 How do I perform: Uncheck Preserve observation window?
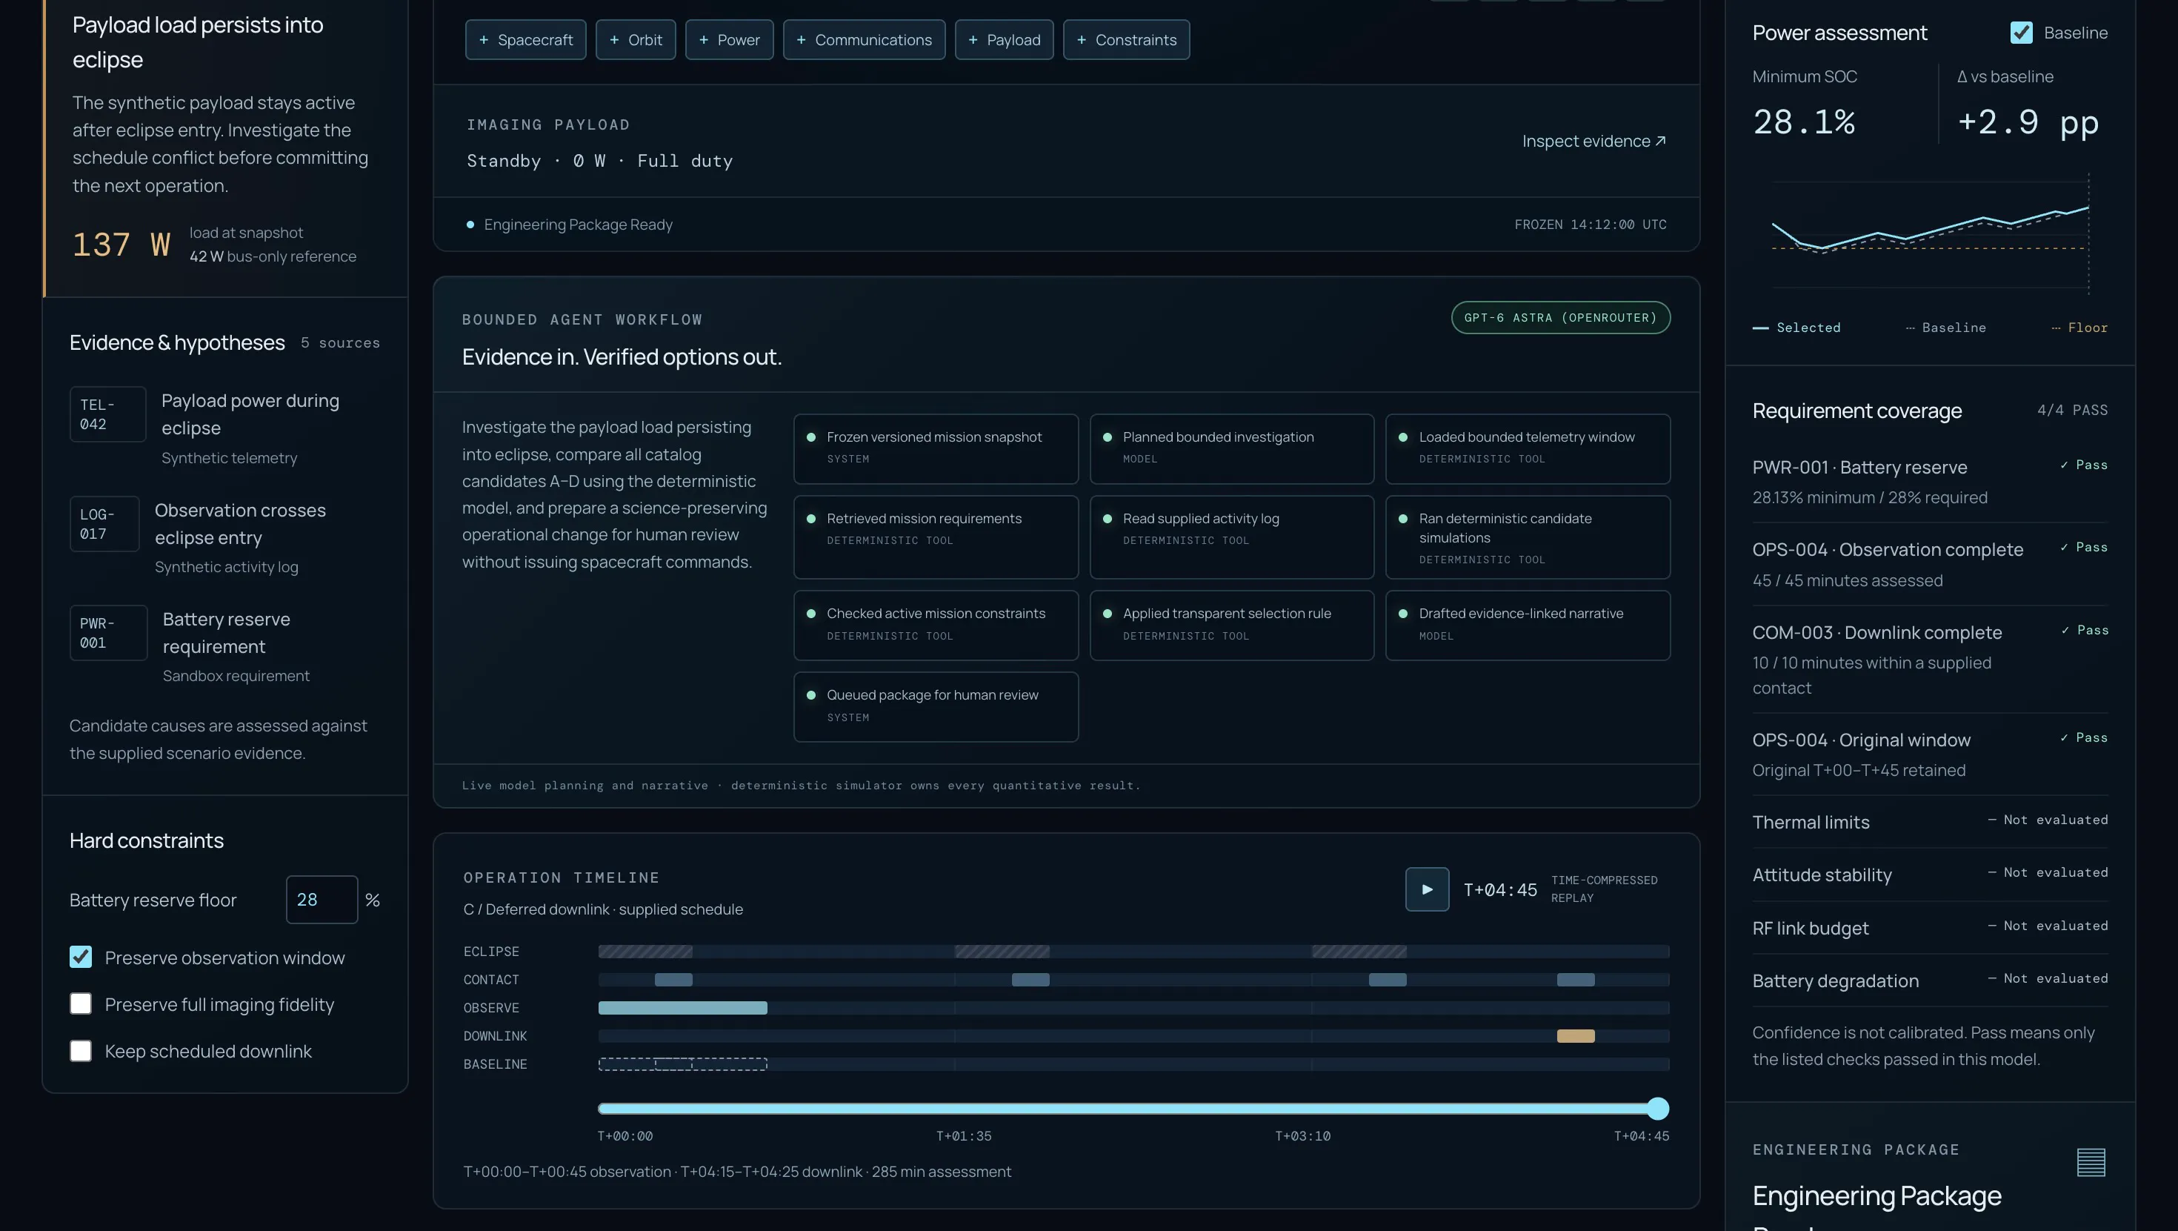[80, 957]
